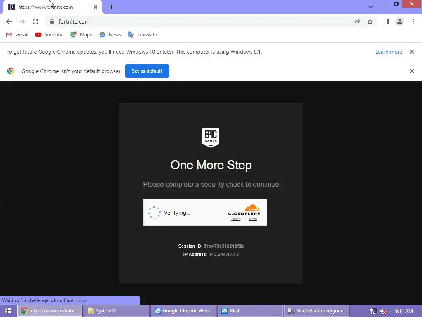
Task: Select the https://www.fortnite.com tab
Action: (x=52, y=7)
